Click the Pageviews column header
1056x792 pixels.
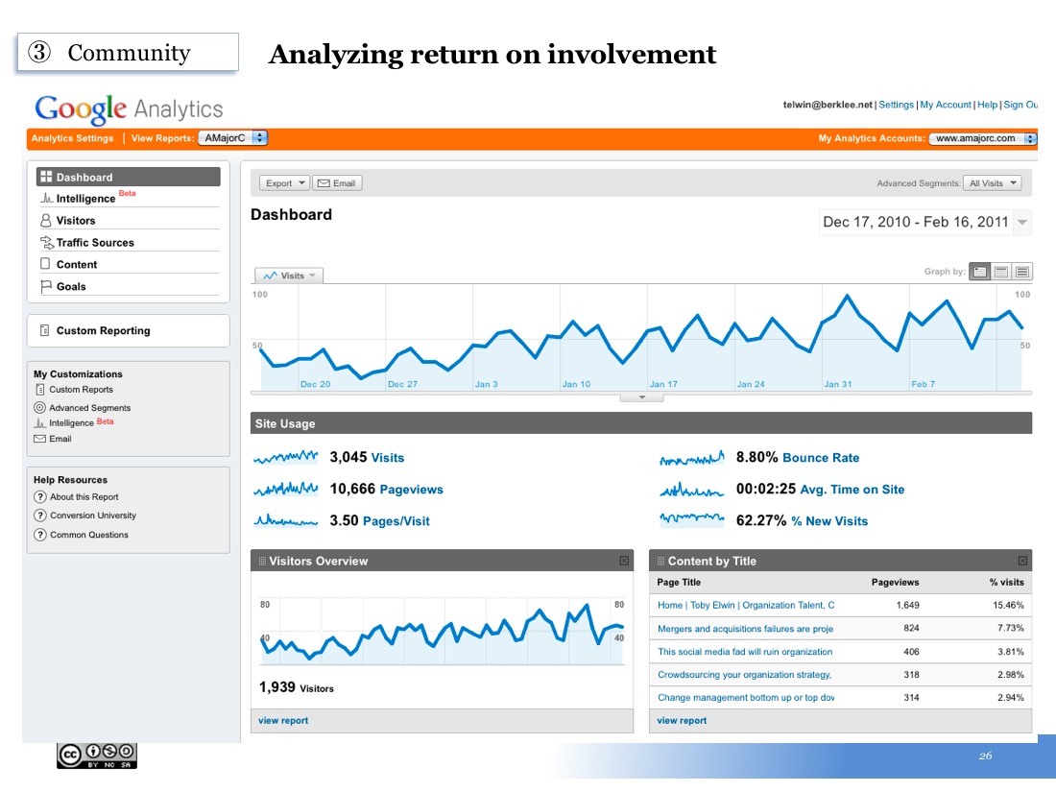[x=895, y=582]
